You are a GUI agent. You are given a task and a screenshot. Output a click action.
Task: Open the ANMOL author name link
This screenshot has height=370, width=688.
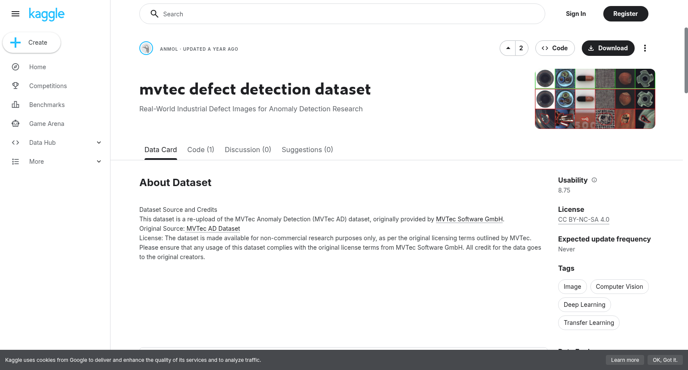pos(169,49)
